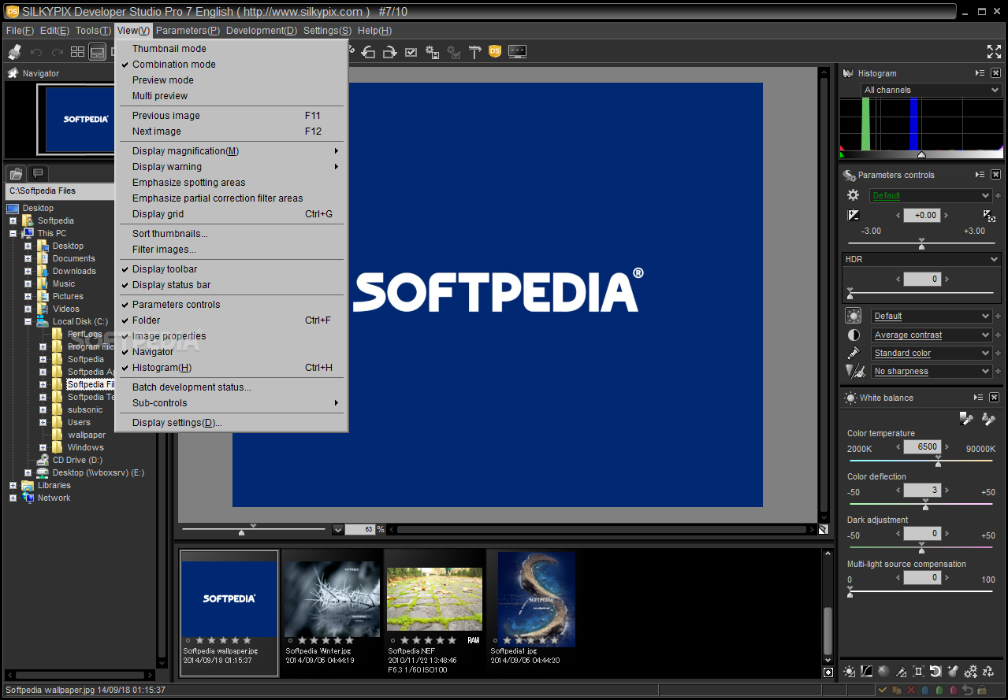Click the red X status icon
The image size is (1008, 700).
pos(911,690)
